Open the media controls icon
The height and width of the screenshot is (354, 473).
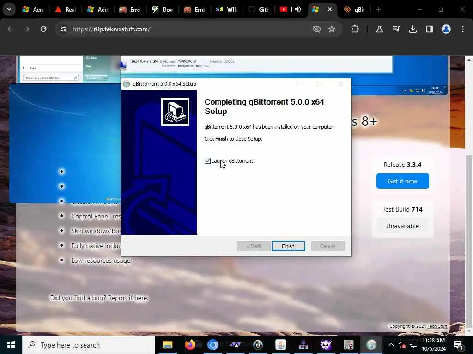(396, 29)
